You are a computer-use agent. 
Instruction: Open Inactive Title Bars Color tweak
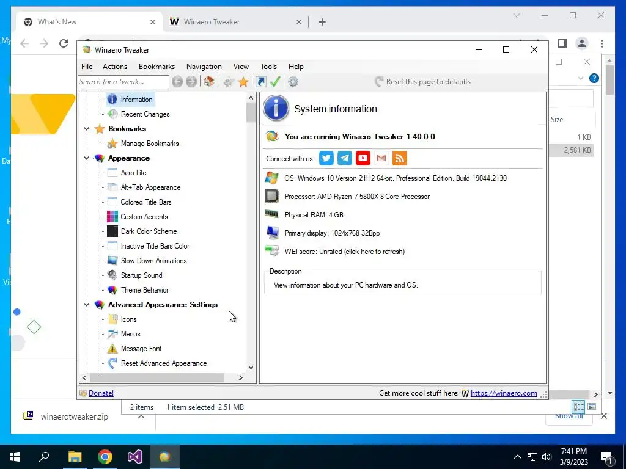click(x=155, y=246)
